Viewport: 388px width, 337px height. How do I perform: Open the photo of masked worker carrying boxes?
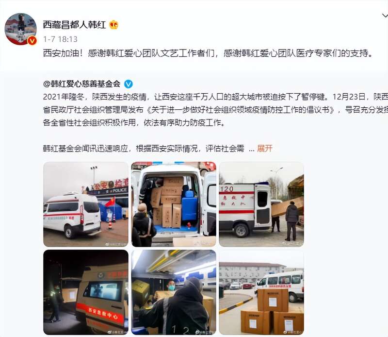pyautogui.click(x=174, y=292)
